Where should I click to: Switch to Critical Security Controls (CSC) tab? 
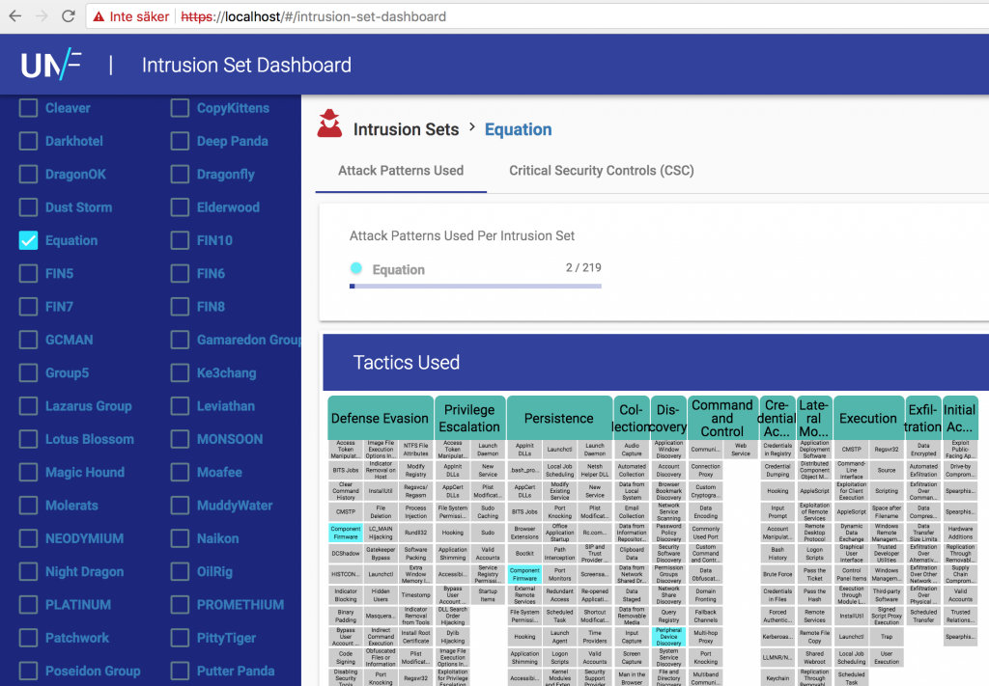pos(601,171)
